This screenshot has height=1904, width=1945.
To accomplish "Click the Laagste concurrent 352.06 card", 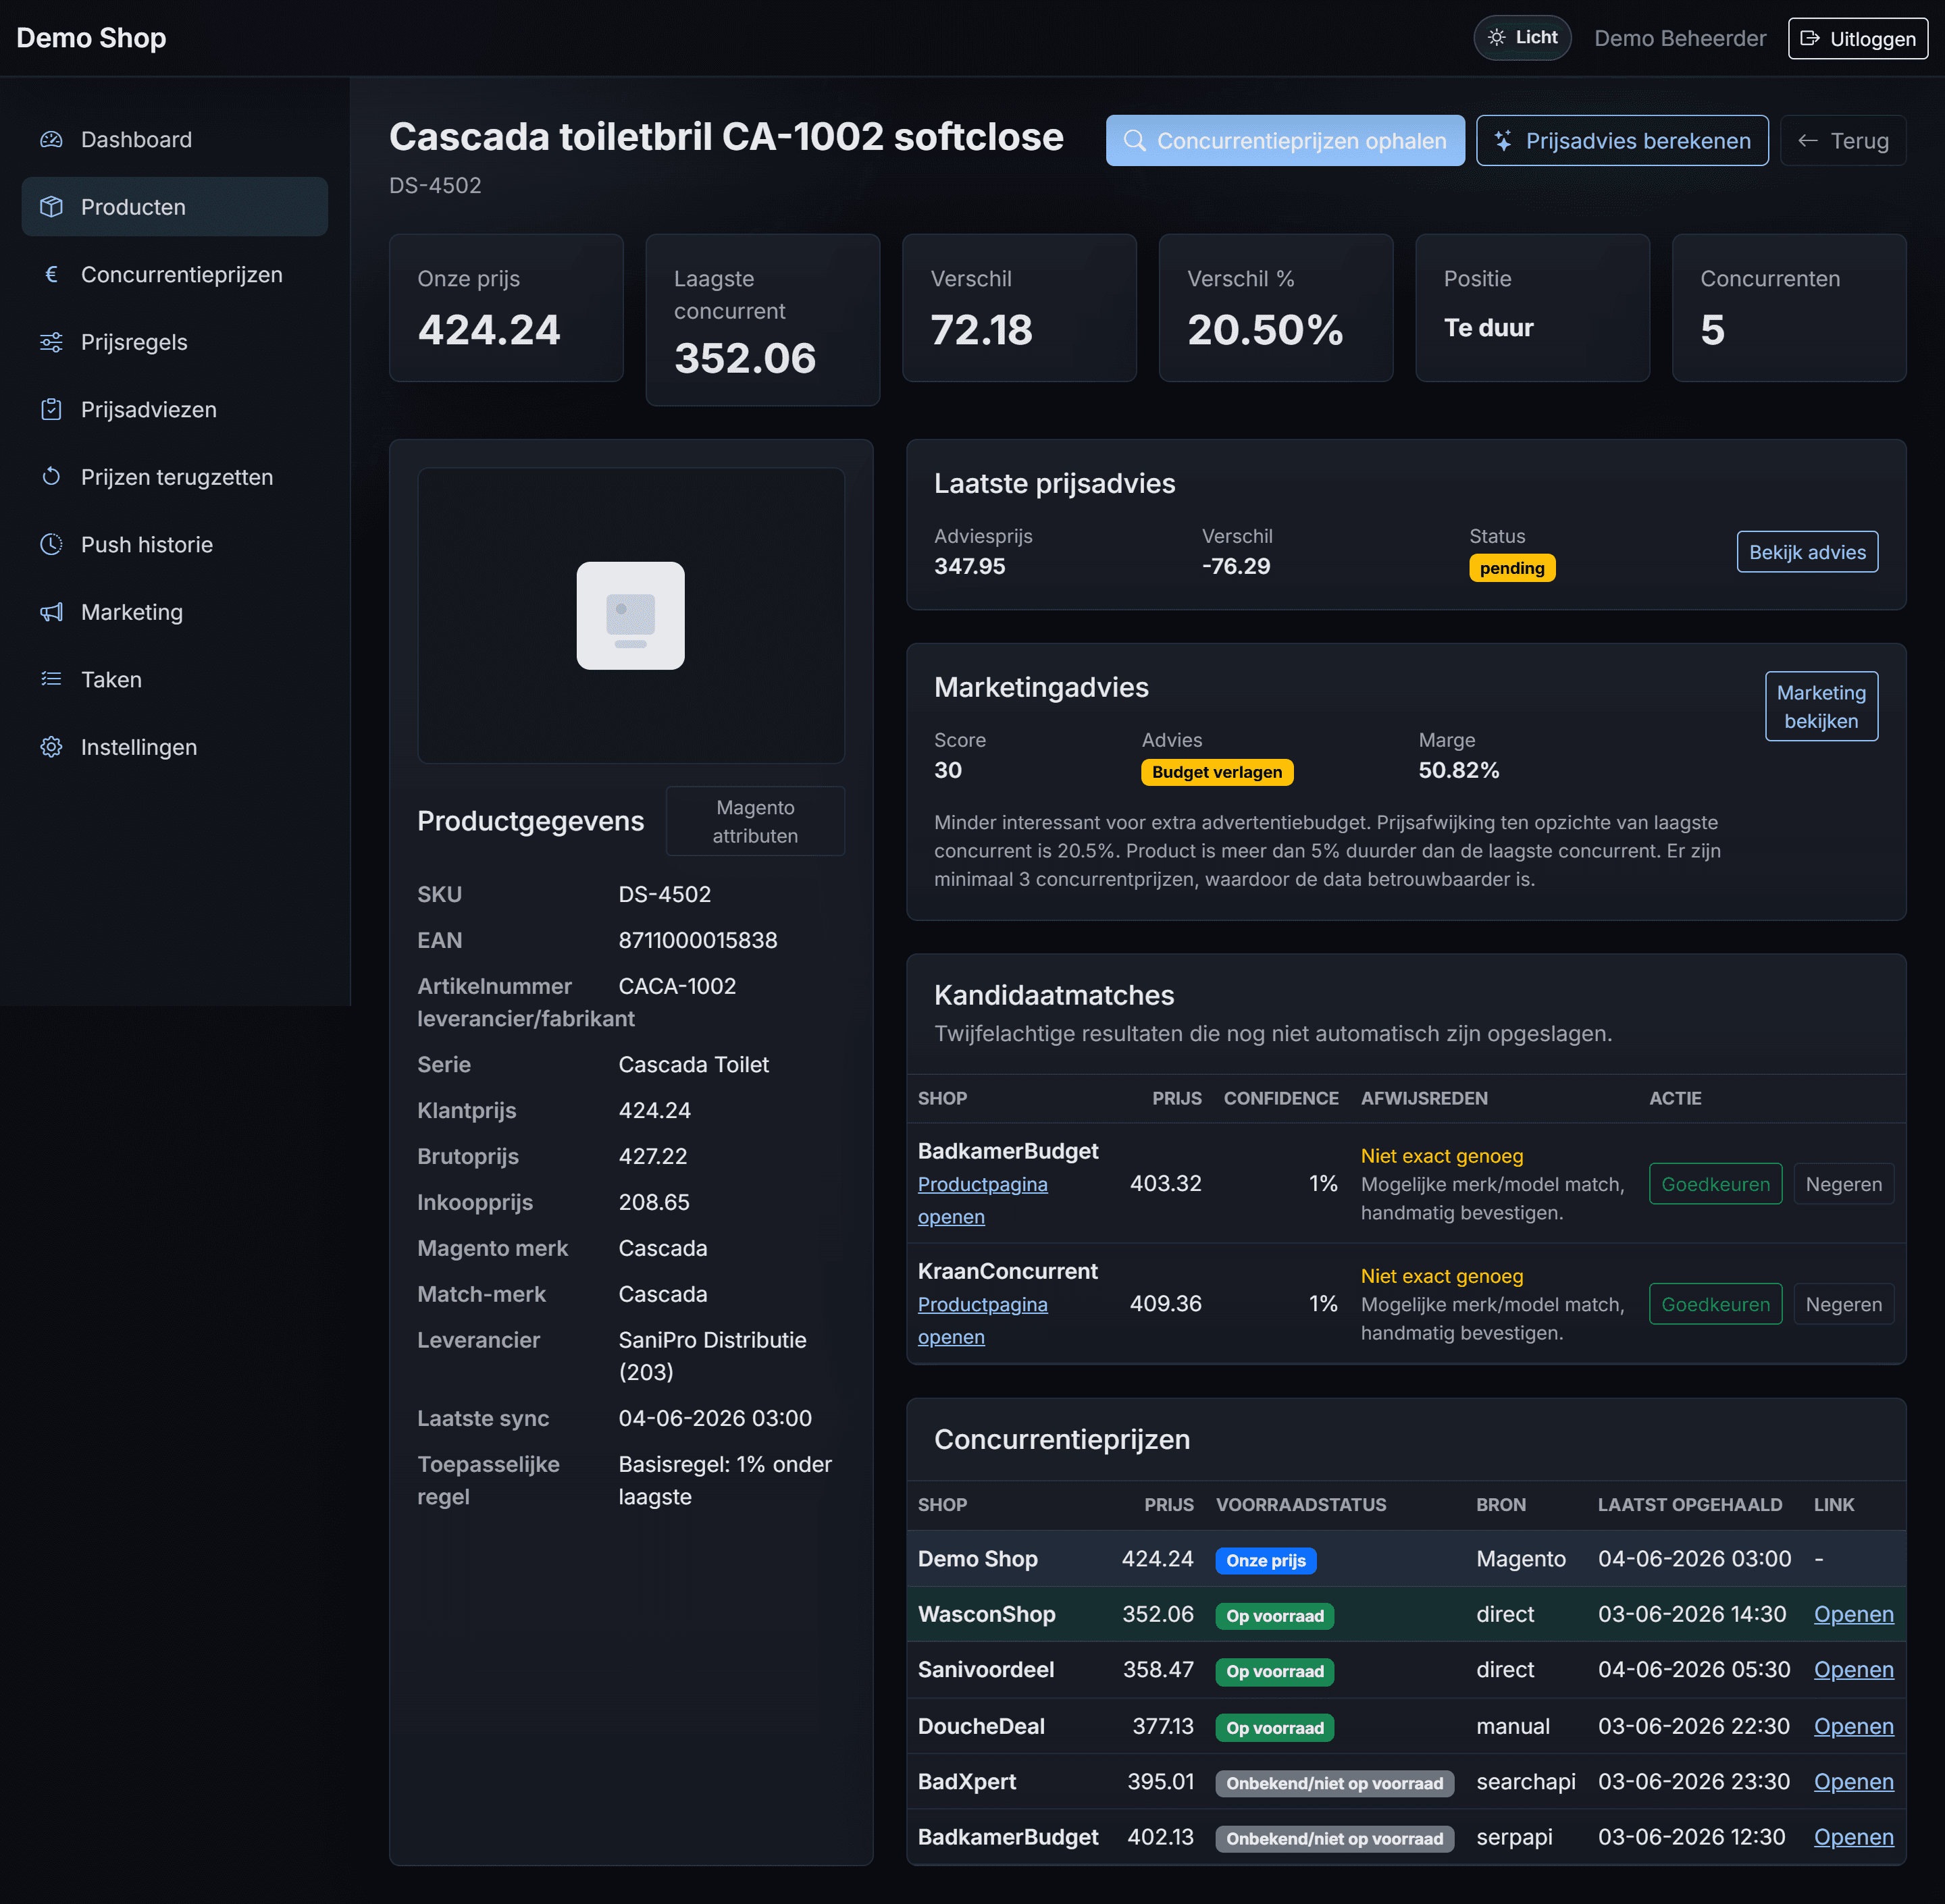I will coord(762,320).
